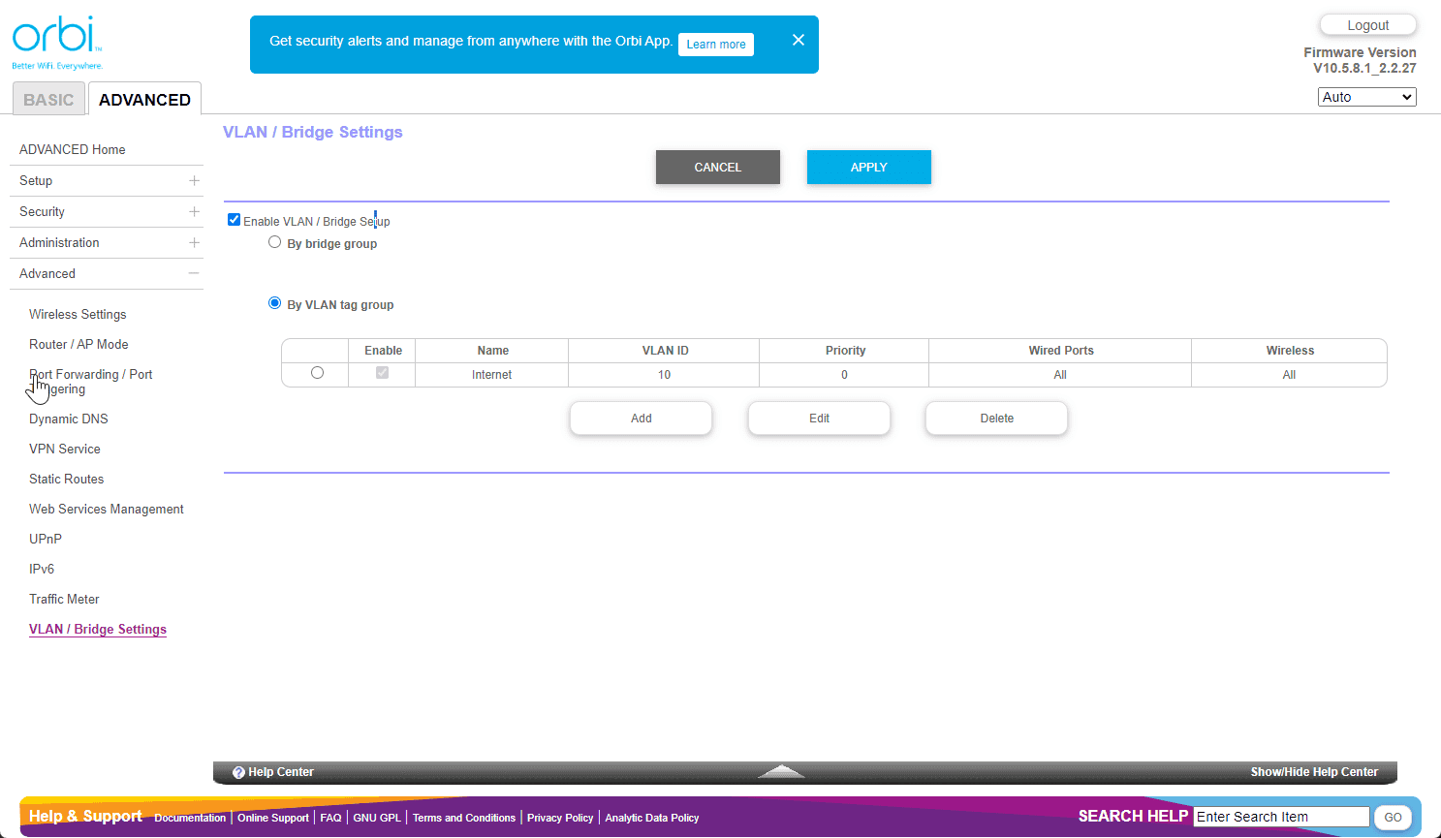Viewport: 1441px width, 838px height.
Task: Select By VLAN tag group radio
Action: (x=275, y=303)
